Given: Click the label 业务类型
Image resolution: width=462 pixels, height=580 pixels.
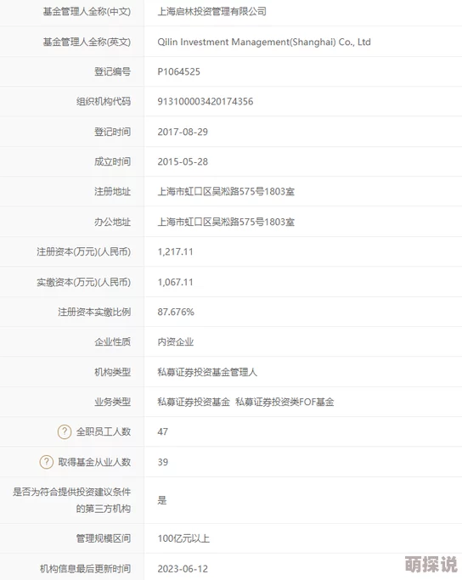Looking at the screenshot, I should click(x=112, y=402).
